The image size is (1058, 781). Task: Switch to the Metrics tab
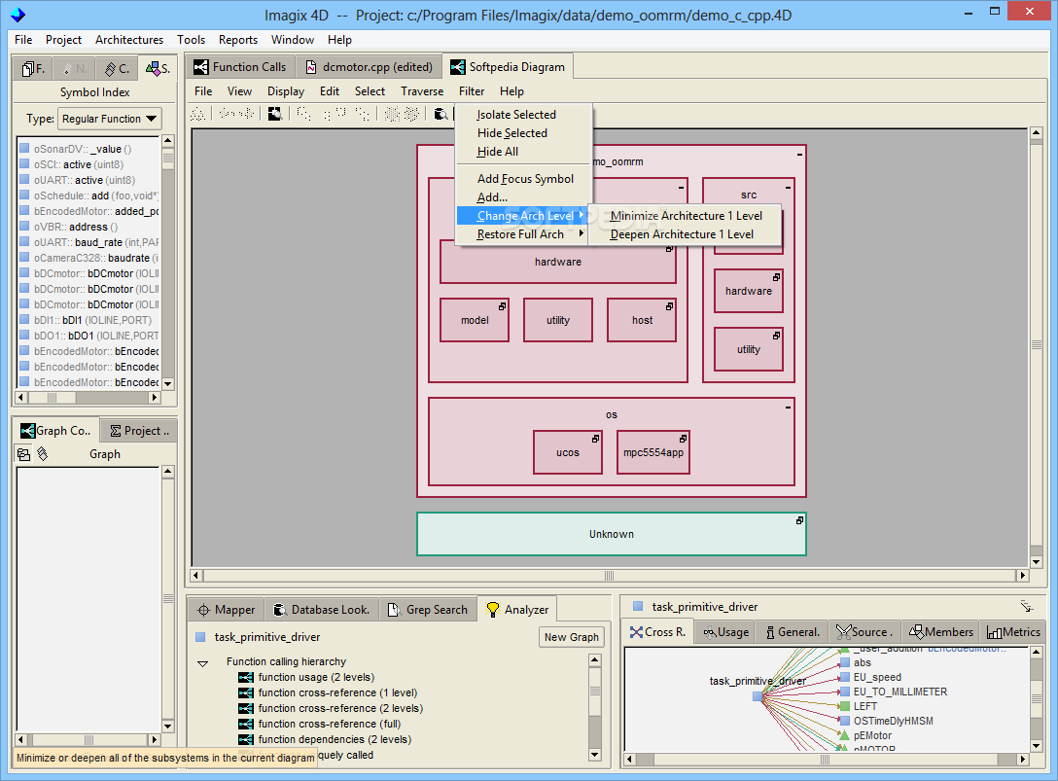1013,632
